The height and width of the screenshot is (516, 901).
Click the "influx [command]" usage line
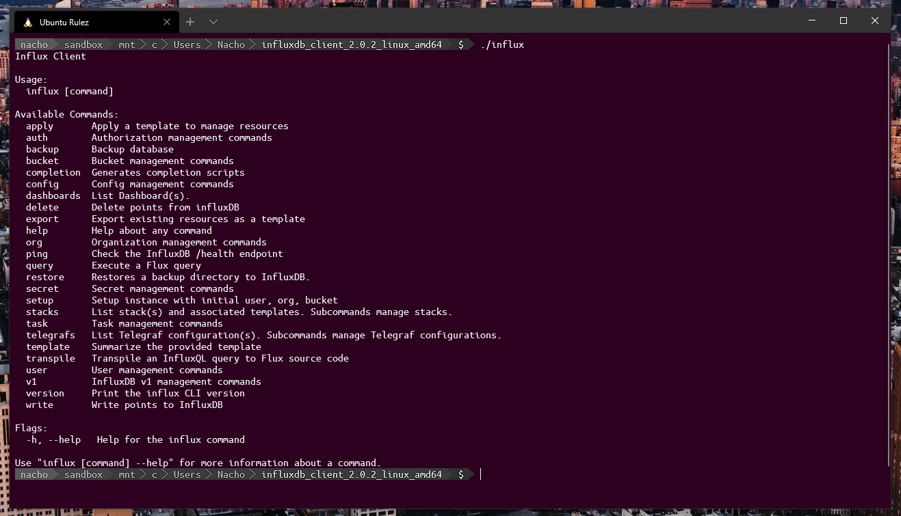70,92
